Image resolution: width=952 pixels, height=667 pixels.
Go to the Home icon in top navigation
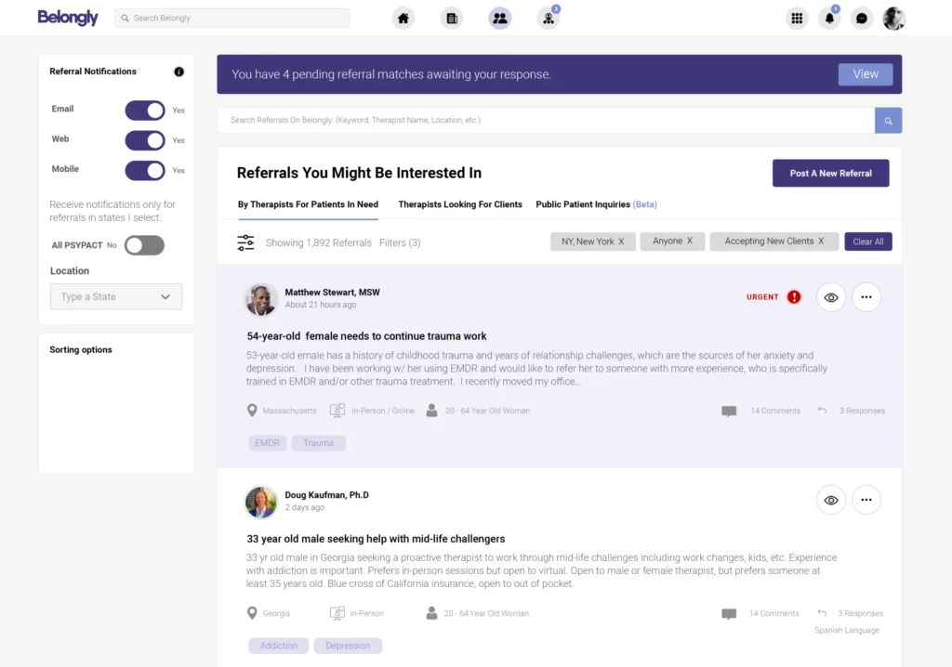[403, 18]
